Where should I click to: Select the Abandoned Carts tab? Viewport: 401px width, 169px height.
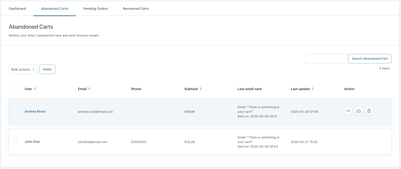(x=55, y=9)
